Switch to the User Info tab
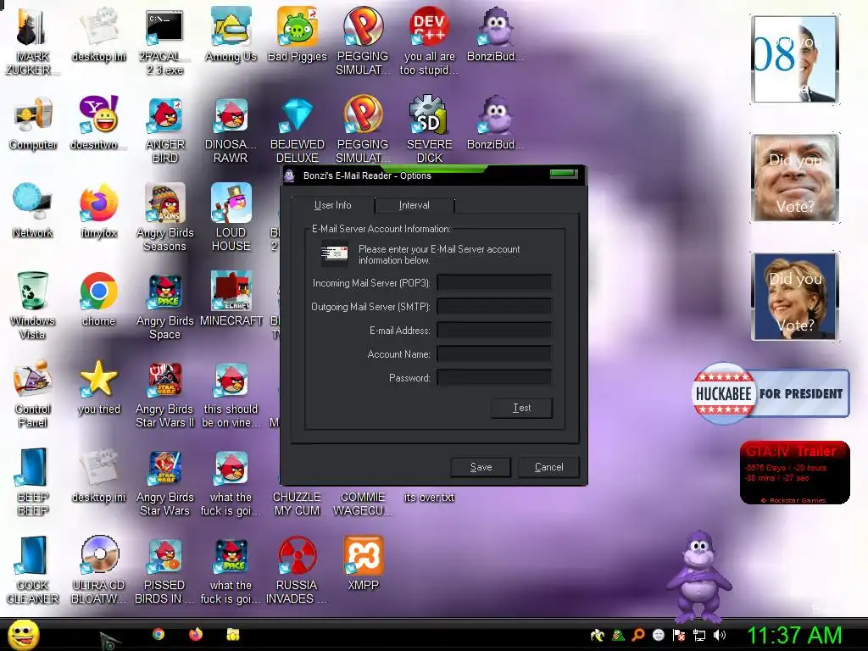868x651 pixels. 332,205
